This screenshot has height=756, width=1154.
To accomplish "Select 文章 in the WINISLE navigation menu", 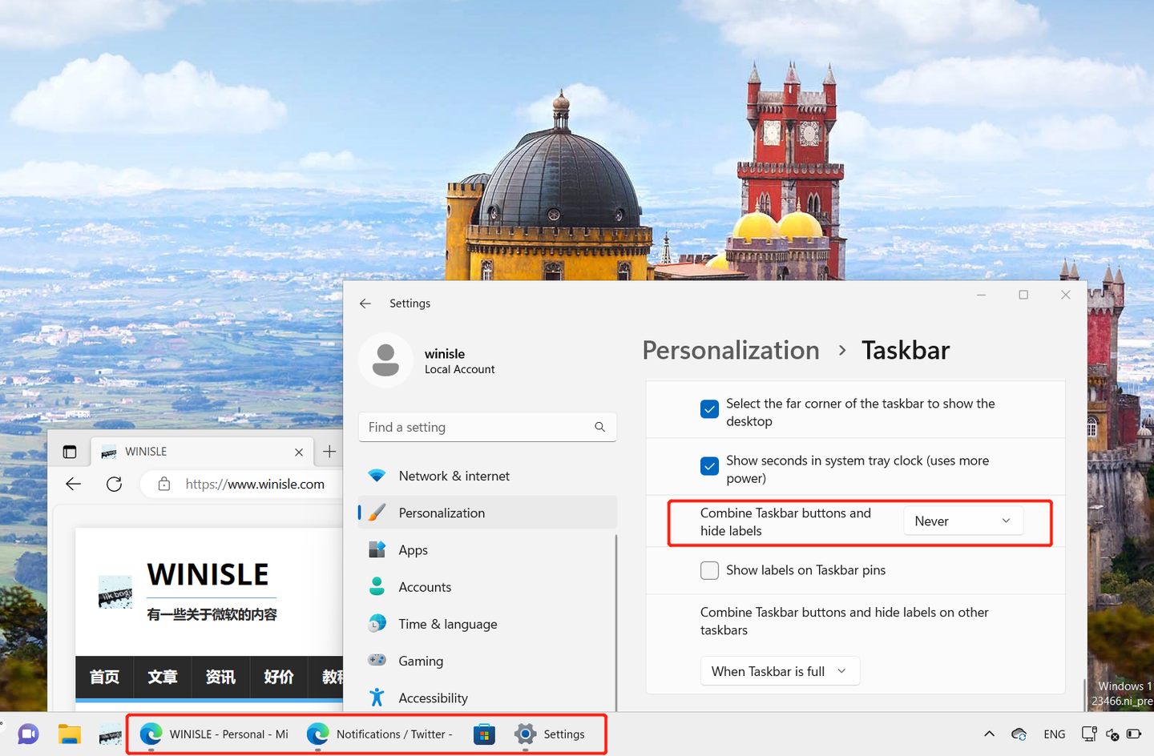I will 163,677.
